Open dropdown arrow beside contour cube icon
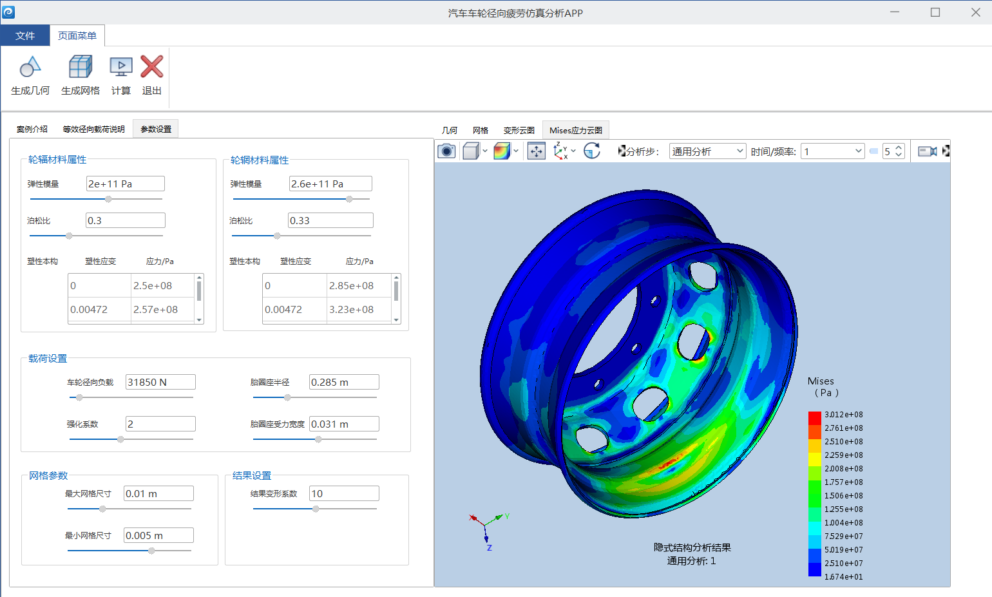992x597 pixels. 516,151
